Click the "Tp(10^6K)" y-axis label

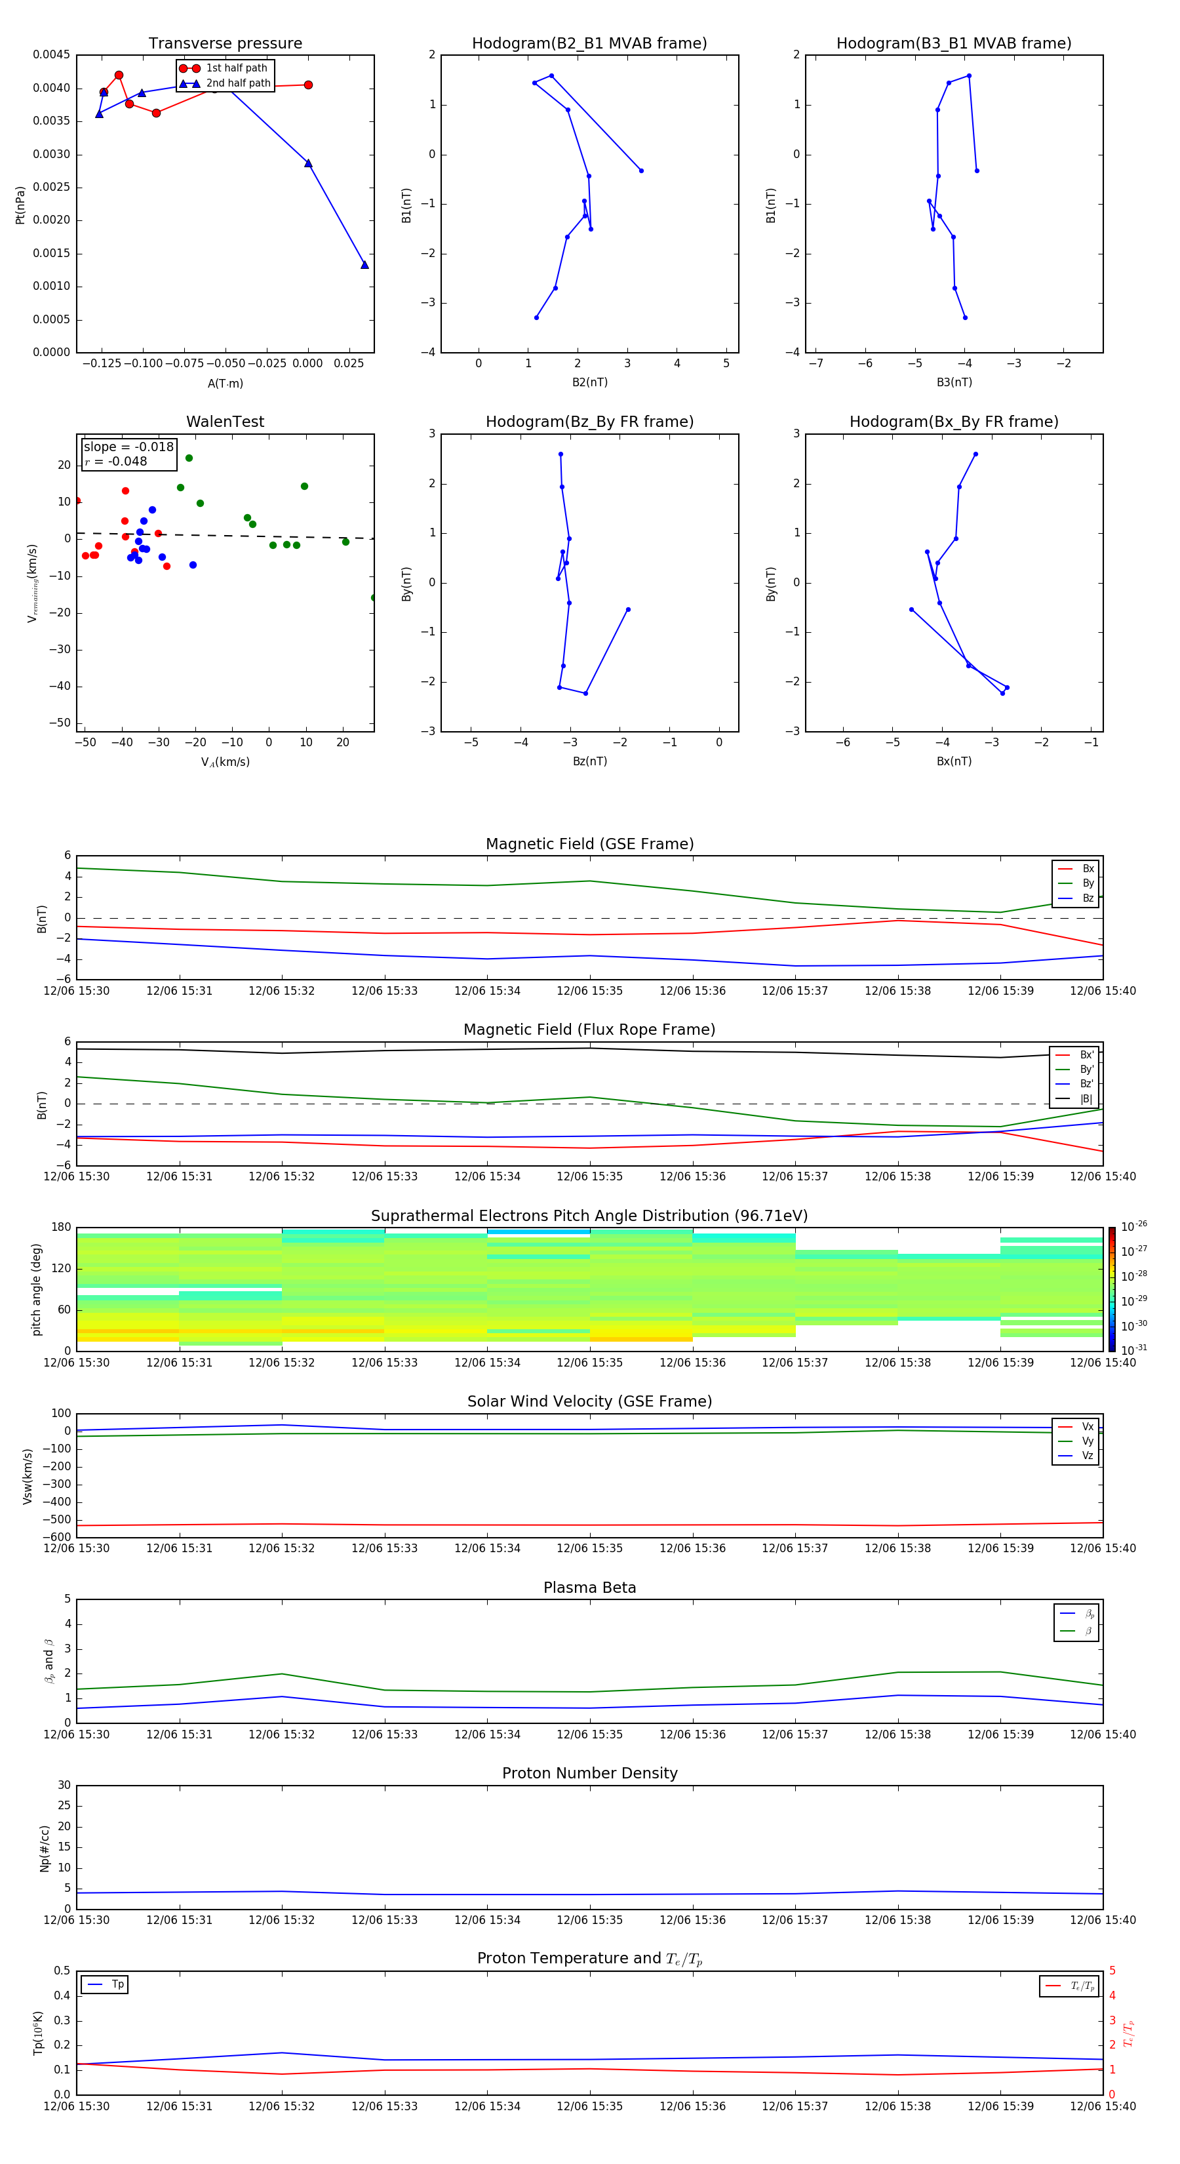38,2033
